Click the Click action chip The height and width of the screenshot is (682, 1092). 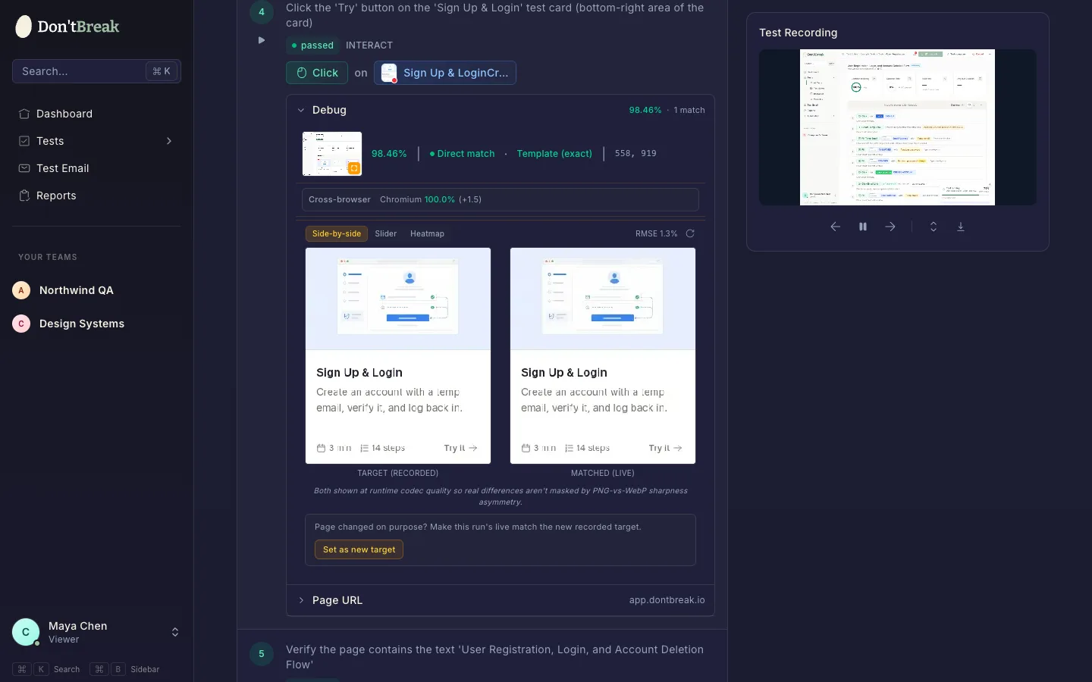point(317,73)
